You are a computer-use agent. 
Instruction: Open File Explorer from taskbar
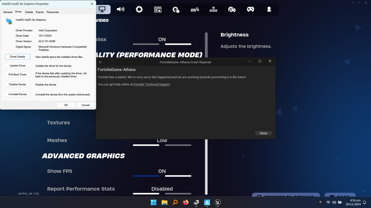[x=165, y=202]
